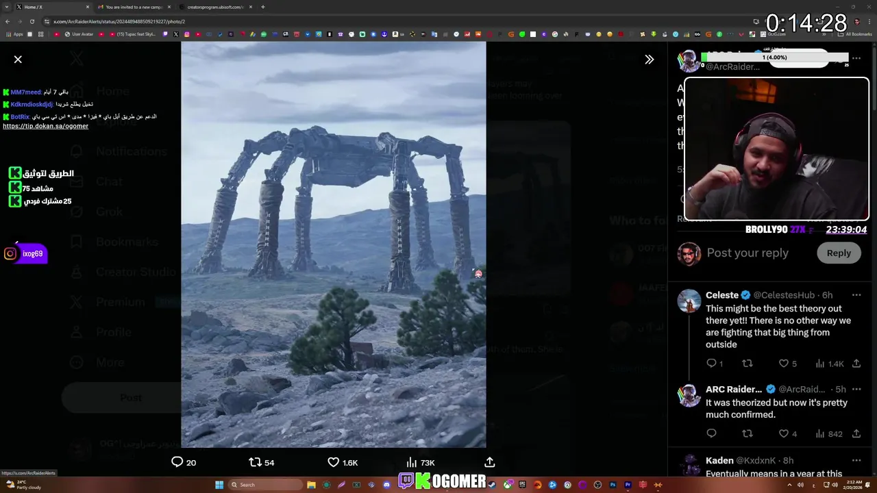Open Discord from the taskbar
This screenshot has width=877, height=493.
[x=386, y=485]
